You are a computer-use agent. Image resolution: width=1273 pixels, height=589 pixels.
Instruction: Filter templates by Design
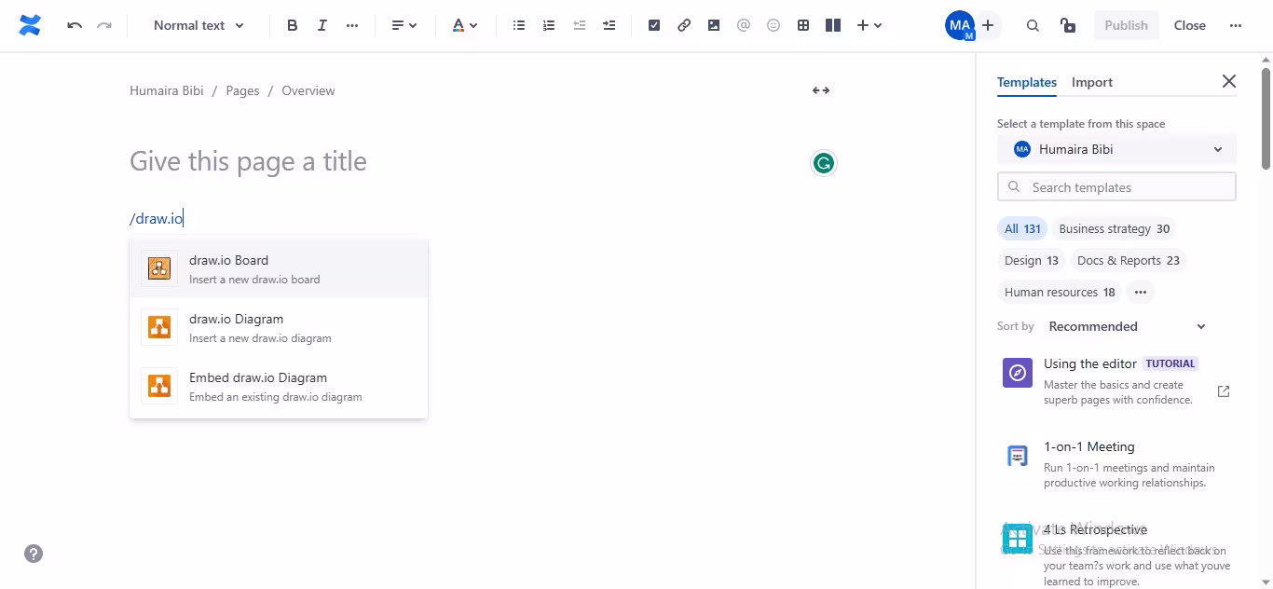[x=1032, y=261]
